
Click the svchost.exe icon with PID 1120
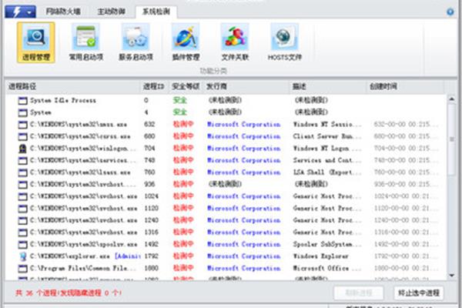[x=22, y=209]
